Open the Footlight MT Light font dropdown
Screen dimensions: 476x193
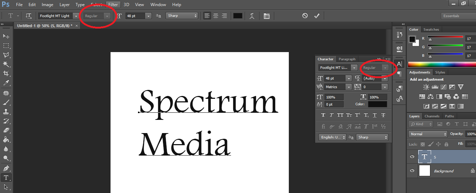(58, 16)
